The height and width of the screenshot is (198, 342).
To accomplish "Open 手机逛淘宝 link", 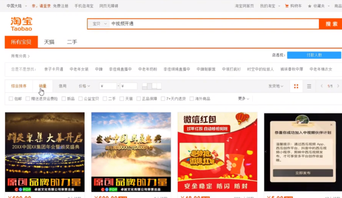I will click(x=84, y=6).
